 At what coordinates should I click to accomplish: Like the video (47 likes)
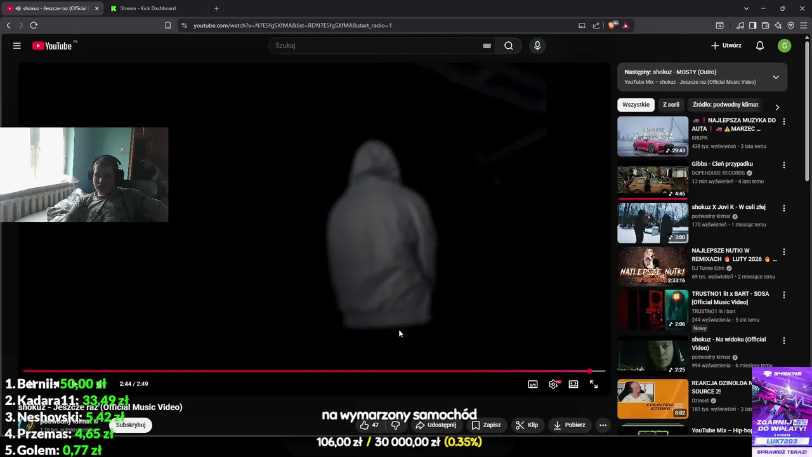click(369, 425)
